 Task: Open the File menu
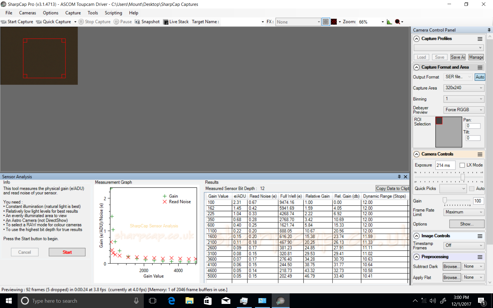(9, 13)
